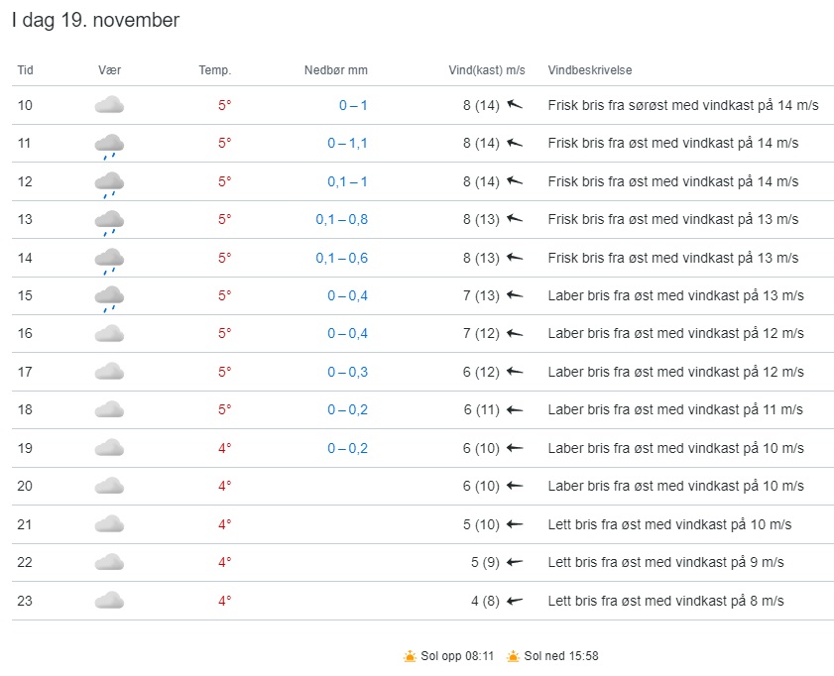Click the 4° temperature for hour 20
Screen dimensions: 834x676
(x=224, y=486)
